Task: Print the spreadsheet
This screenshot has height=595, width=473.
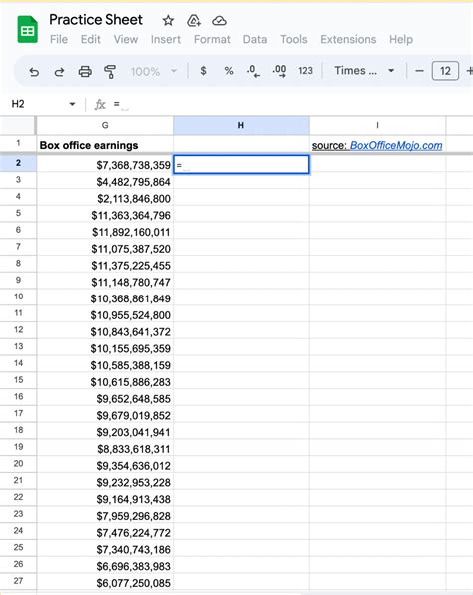Action: 85,71
